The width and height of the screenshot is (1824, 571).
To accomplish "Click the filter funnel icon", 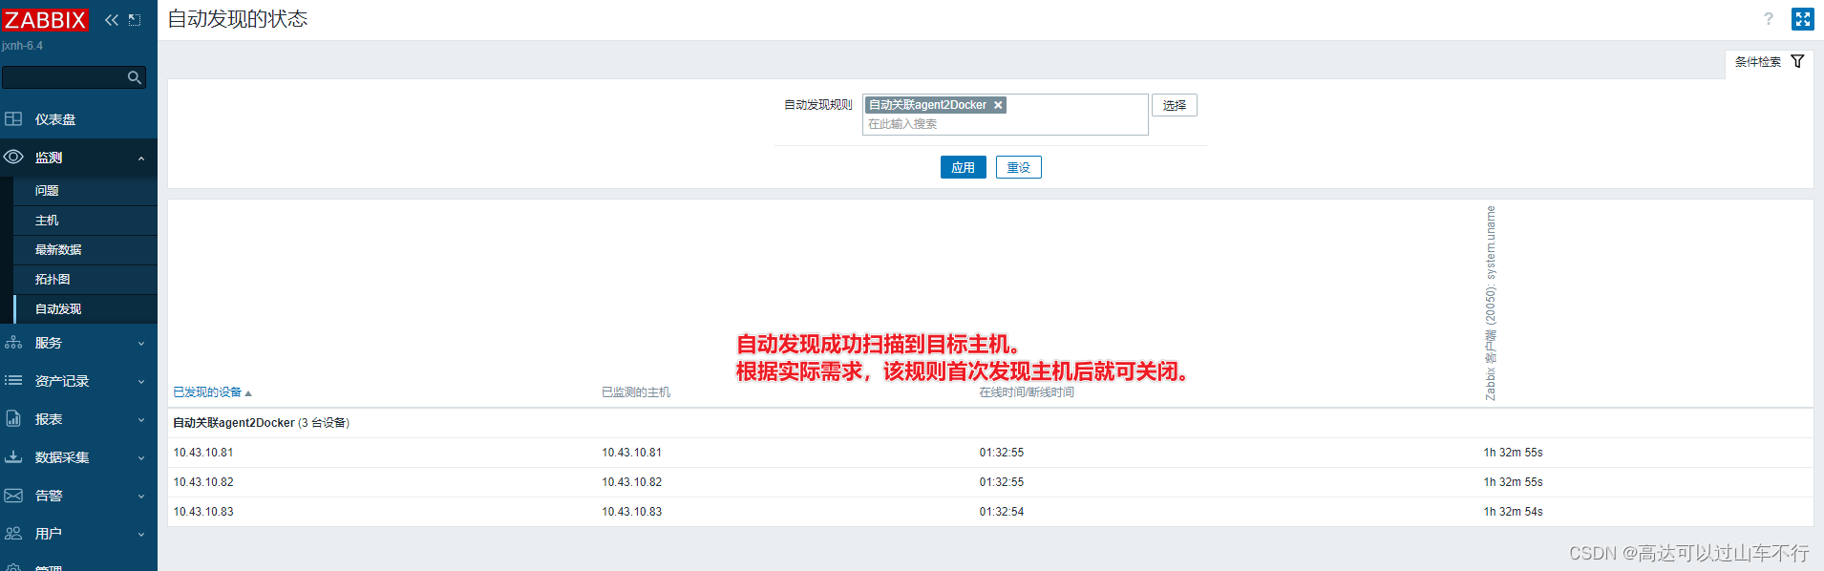I will 1797,61.
